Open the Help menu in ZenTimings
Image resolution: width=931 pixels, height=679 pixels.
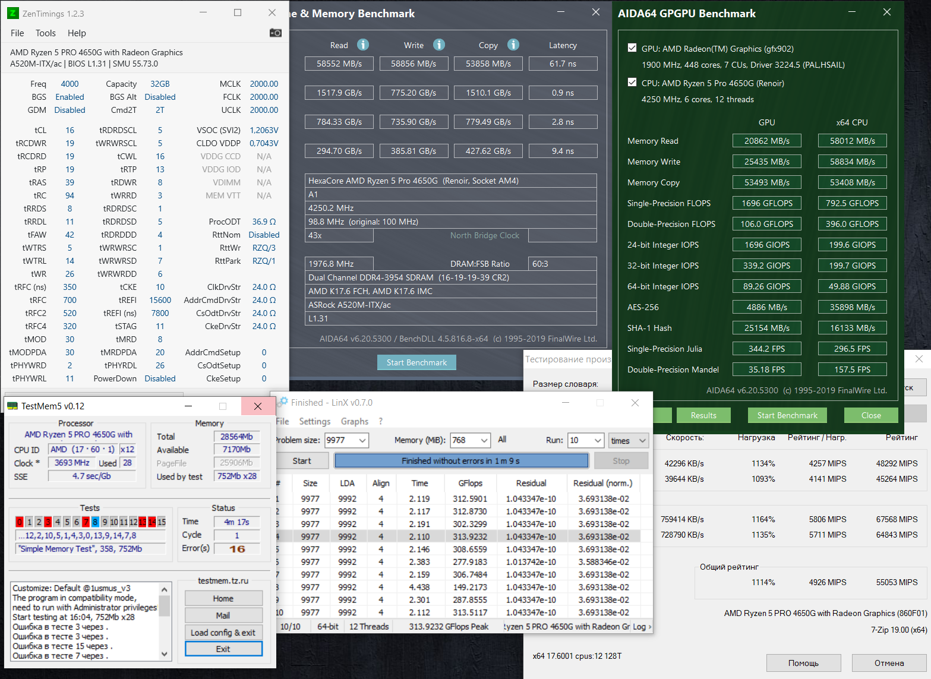click(77, 33)
